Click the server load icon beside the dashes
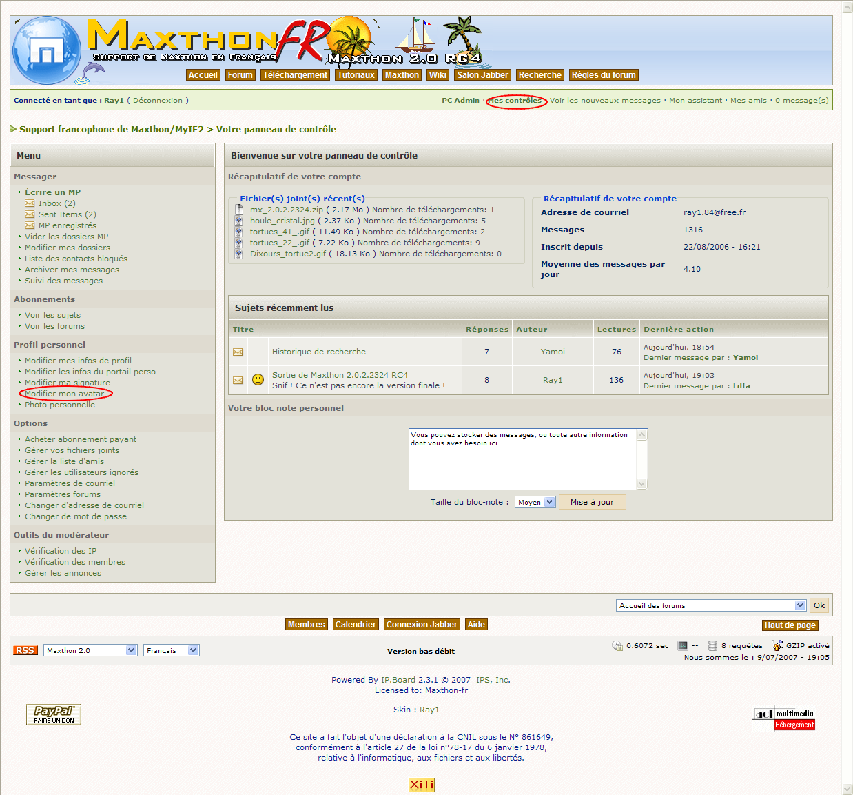 coord(683,646)
